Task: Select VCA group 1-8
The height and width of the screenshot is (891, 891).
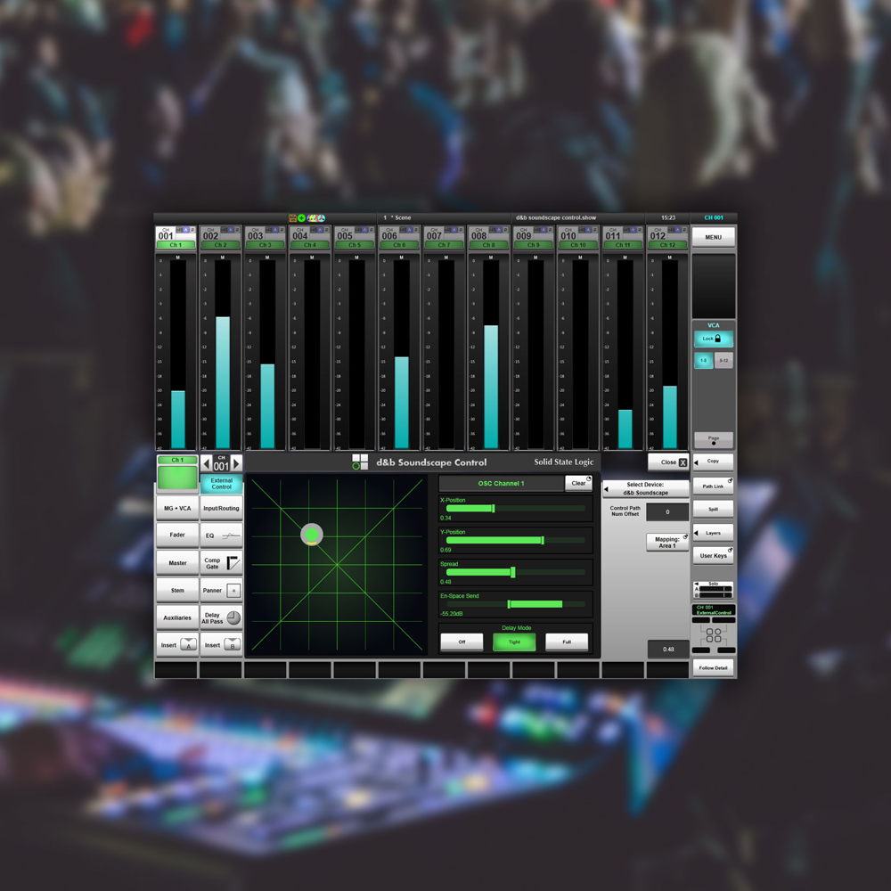Action: point(704,360)
